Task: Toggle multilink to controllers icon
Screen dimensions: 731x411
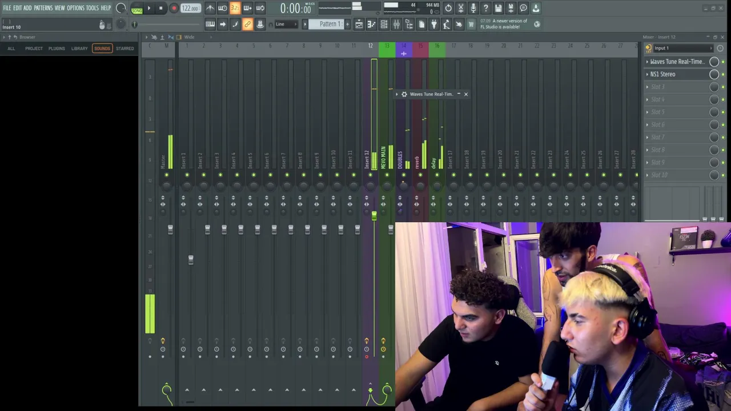Action: (260, 24)
